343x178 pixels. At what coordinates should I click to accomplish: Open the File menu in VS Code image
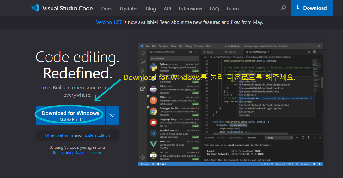[x=148, y=46]
